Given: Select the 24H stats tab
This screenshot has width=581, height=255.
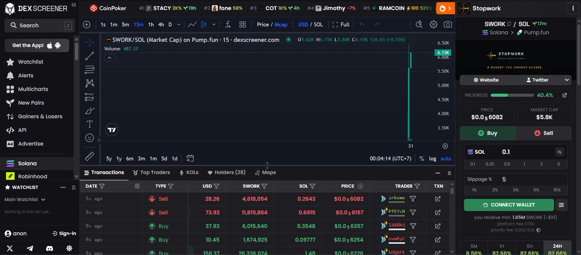Looking at the screenshot, I should pos(557,248).
